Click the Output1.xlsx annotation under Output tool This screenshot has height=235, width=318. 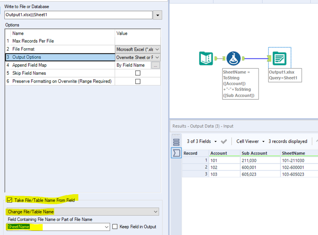[284, 75]
